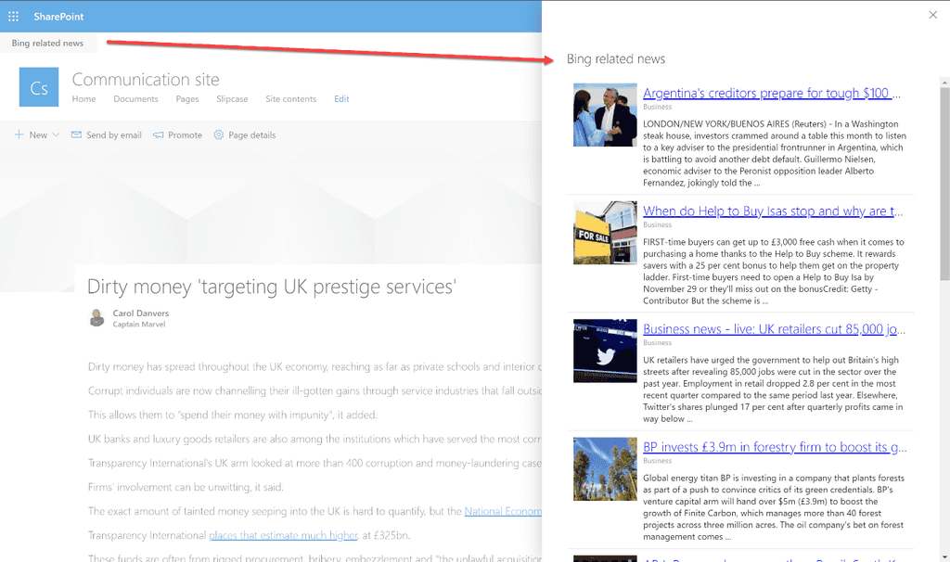Image resolution: width=950 pixels, height=562 pixels.
Task: Open the Help to Buy Isas article
Action: coord(772,211)
